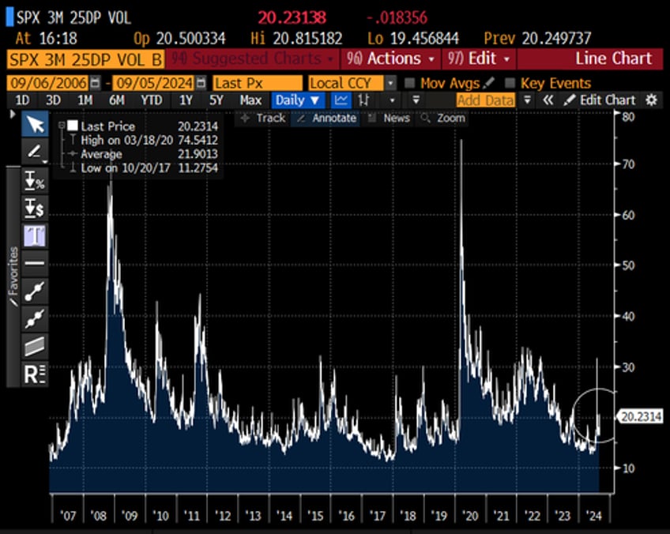
Task: Edit moving averages pencil icon
Action: click(489, 82)
